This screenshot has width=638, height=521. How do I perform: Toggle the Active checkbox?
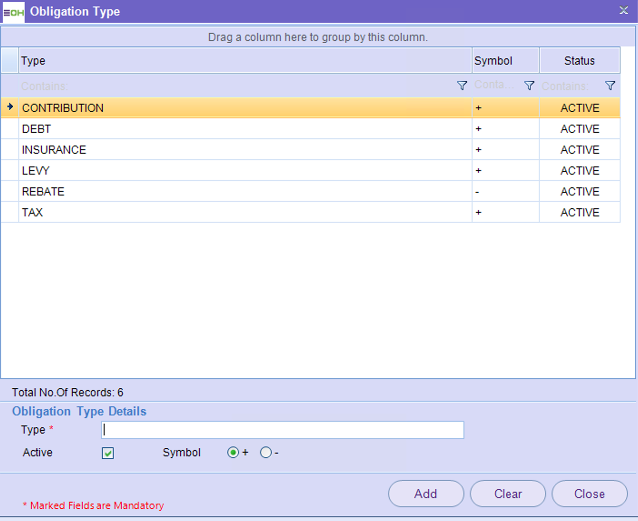click(108, 453)
